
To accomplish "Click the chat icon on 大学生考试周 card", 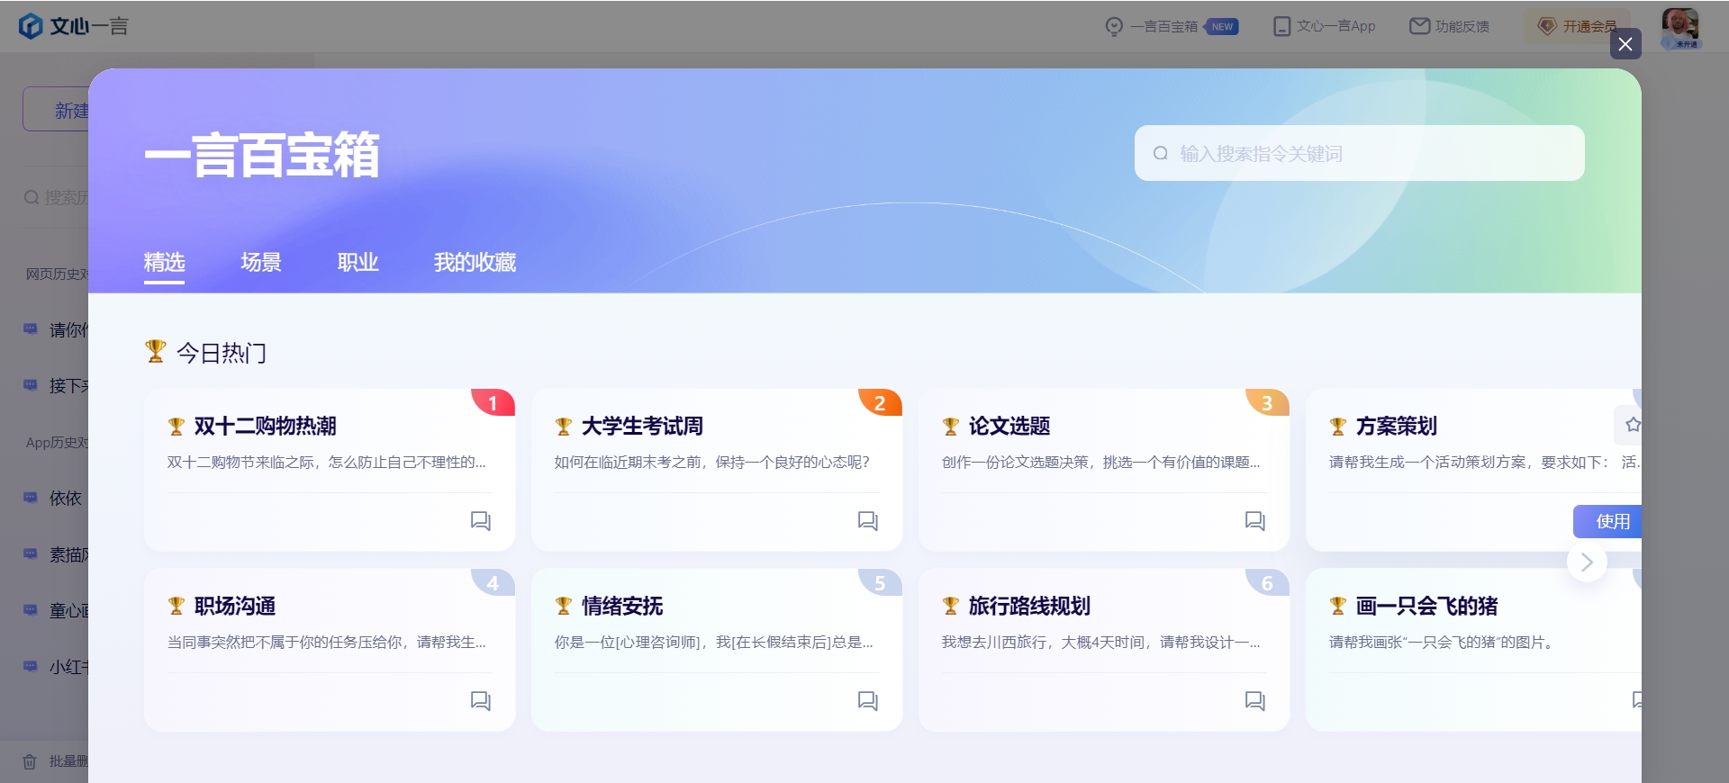I will coord(868,521).
